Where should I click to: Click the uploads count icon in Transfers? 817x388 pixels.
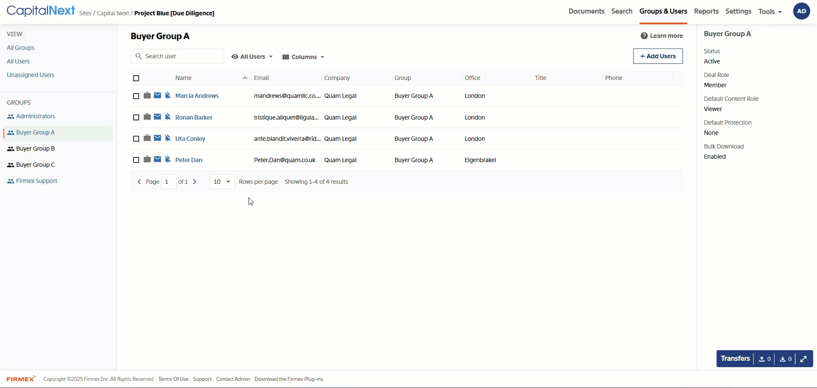pos(765,359)
